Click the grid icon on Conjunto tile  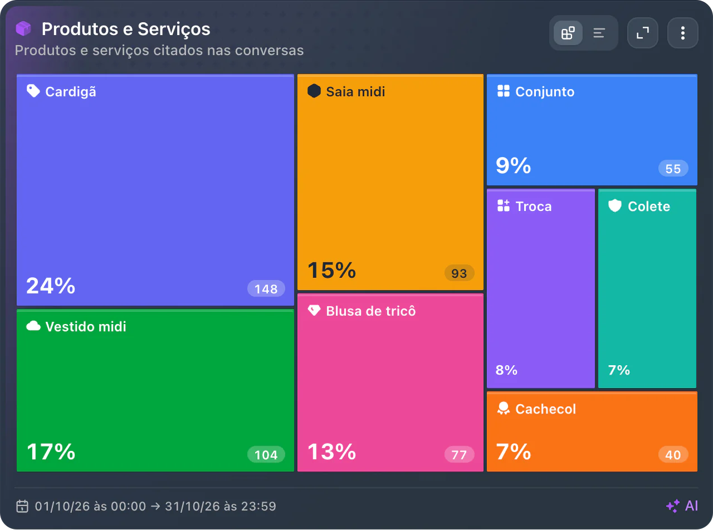click(x=504, y=91)
